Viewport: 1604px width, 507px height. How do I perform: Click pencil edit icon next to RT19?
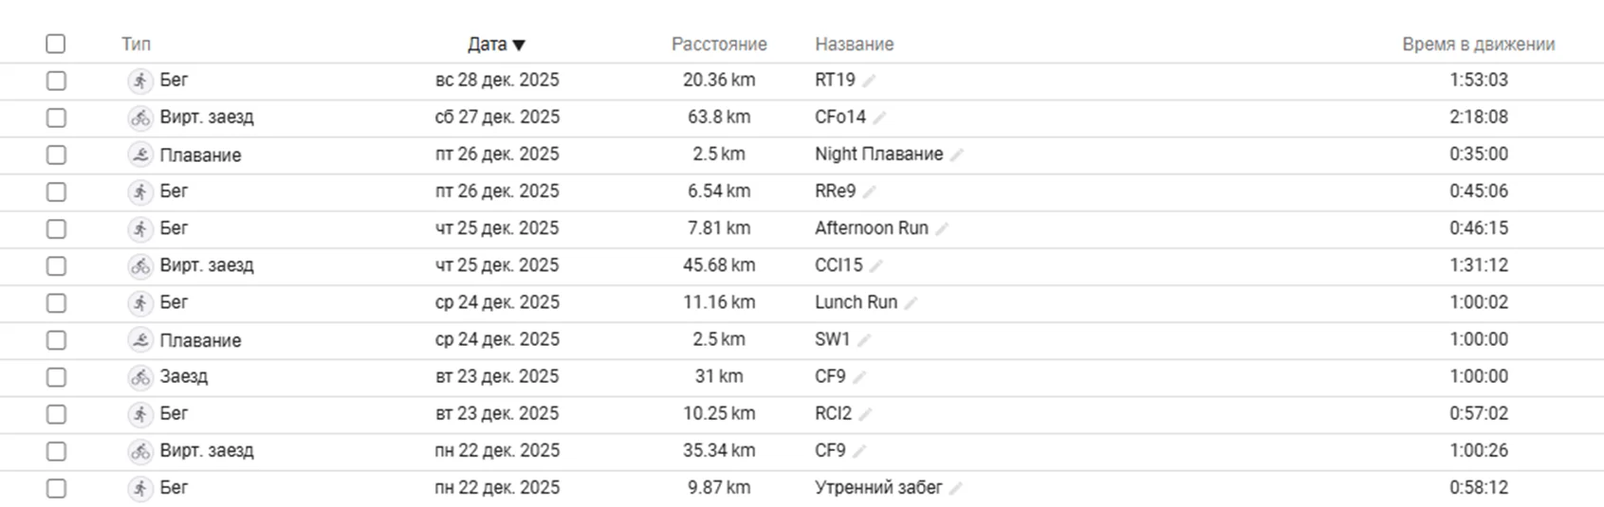pyautogui.click(x=869, y=81)
